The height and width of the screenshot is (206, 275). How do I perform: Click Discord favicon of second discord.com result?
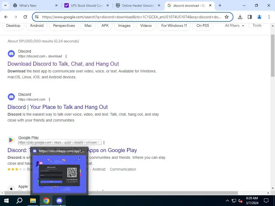11,97
